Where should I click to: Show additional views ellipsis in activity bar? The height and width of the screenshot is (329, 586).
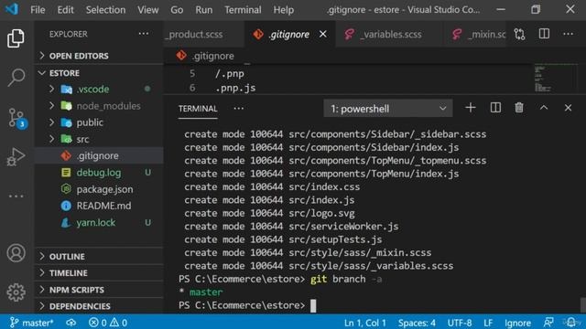(16, 196)
